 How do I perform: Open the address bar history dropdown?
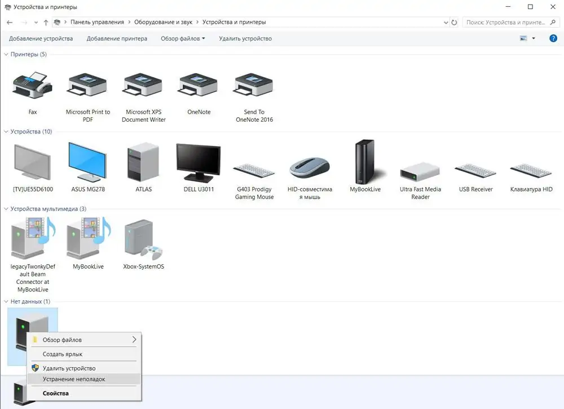click(x=446, y=23)
